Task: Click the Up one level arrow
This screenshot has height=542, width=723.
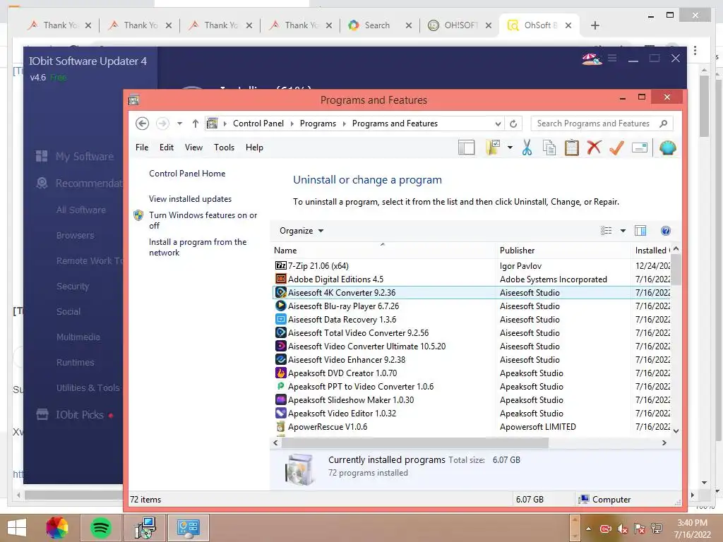Action: pos(196,124)
